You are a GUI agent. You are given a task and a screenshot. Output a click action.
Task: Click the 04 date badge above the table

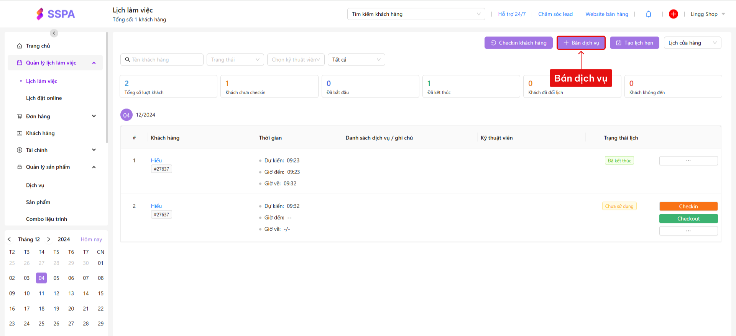tap(127, 115)
